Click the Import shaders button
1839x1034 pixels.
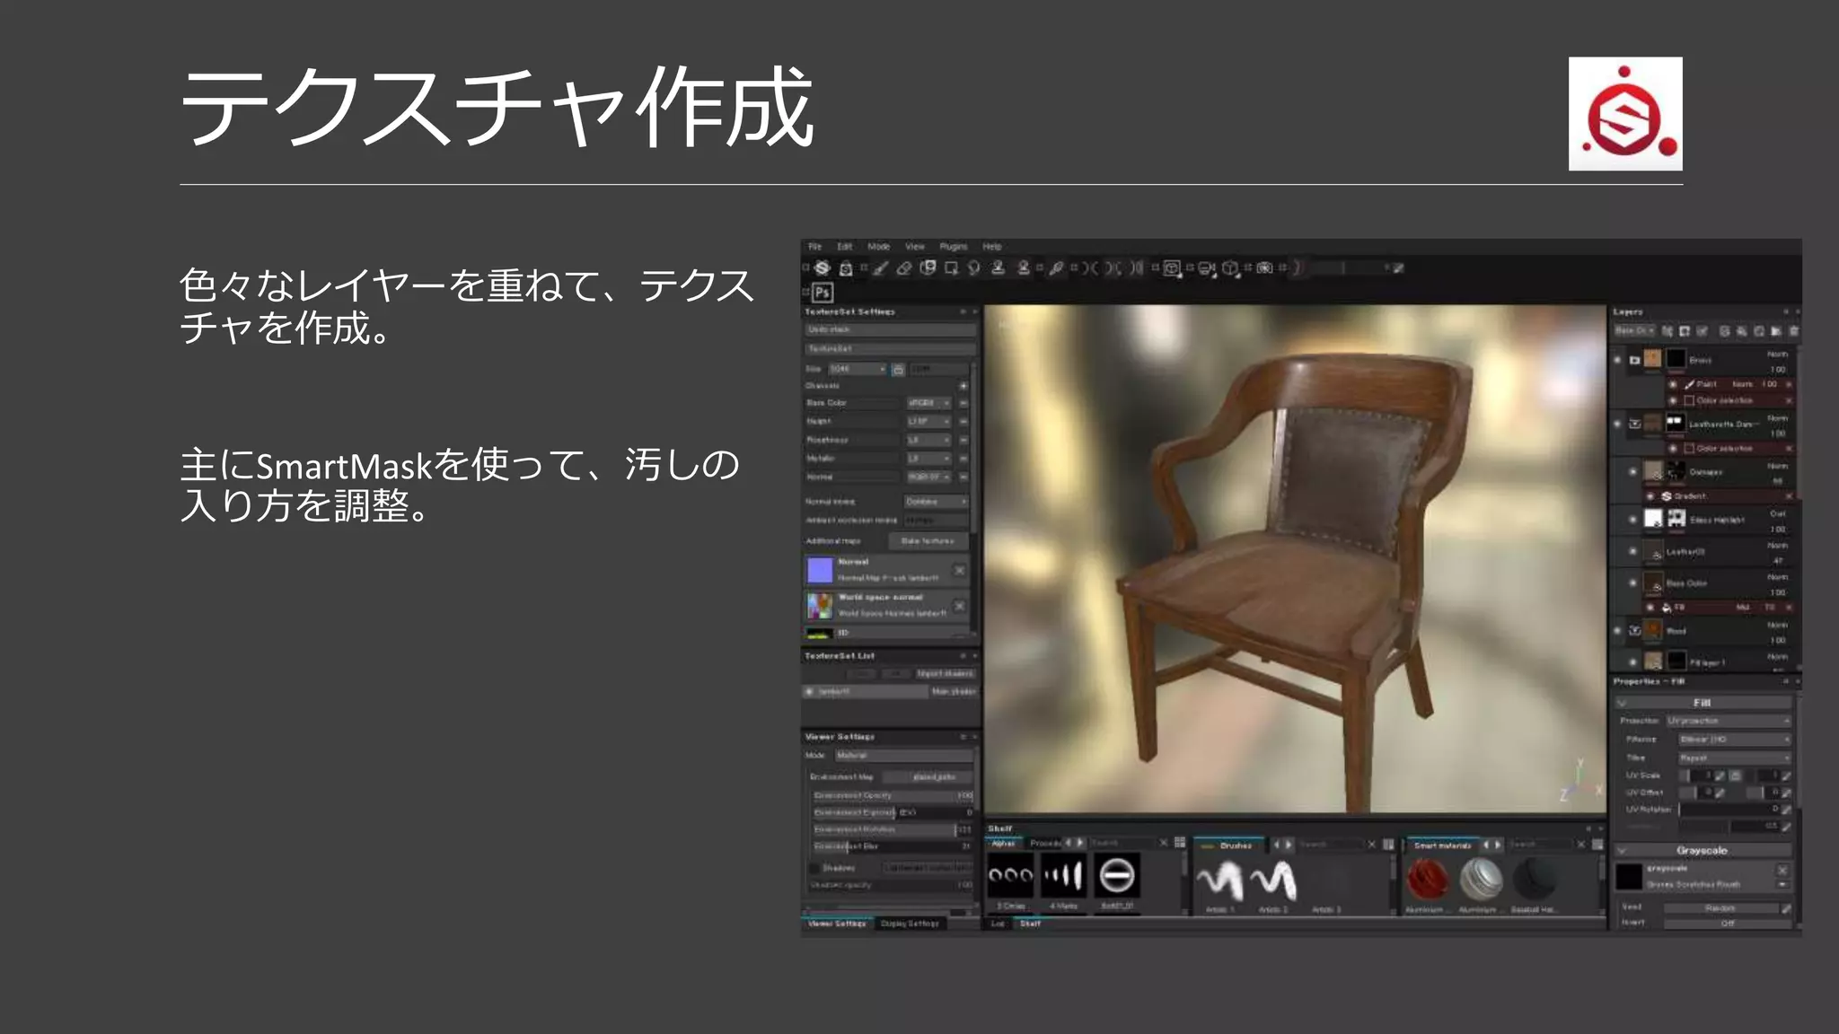945,673
